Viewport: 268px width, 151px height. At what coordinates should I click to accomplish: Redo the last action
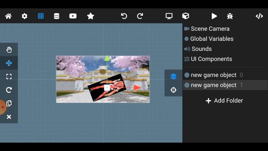tap(140, 16)
